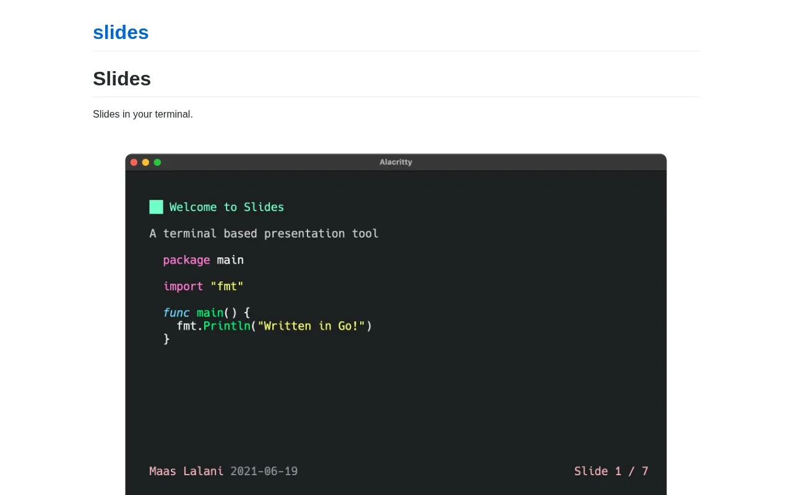The image size is (792, 495).
Task: Click the red close dot in screenshot
Action: coord(134,162)
